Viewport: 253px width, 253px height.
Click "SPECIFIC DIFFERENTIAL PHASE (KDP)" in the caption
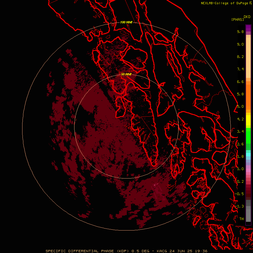click(87, 251)
